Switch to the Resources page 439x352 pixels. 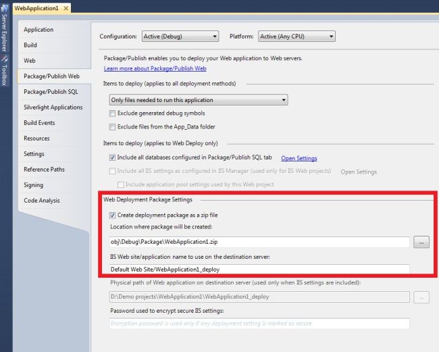point(36,139)
